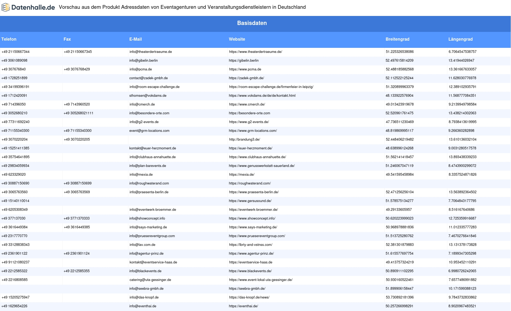Click email info@eventhai.de
511x311 pixels.
[143, 306]
